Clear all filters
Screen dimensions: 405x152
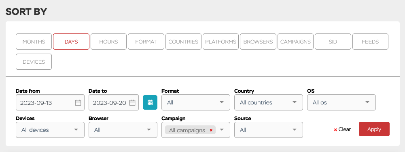click(x=342, y=129)
